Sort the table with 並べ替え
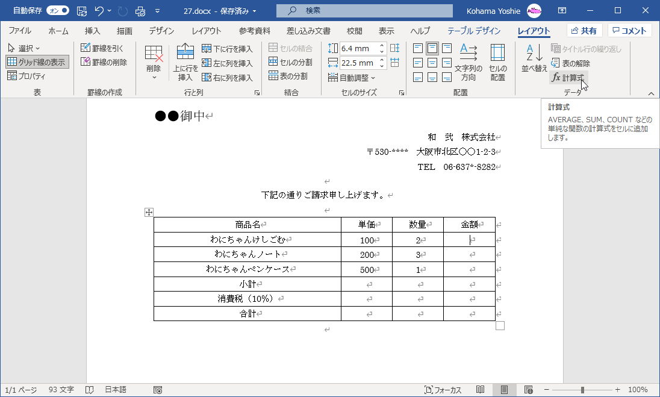 point(534,57)
